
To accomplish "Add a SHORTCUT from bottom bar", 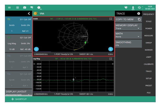I will pyautogui.click(x=19, y=99).
